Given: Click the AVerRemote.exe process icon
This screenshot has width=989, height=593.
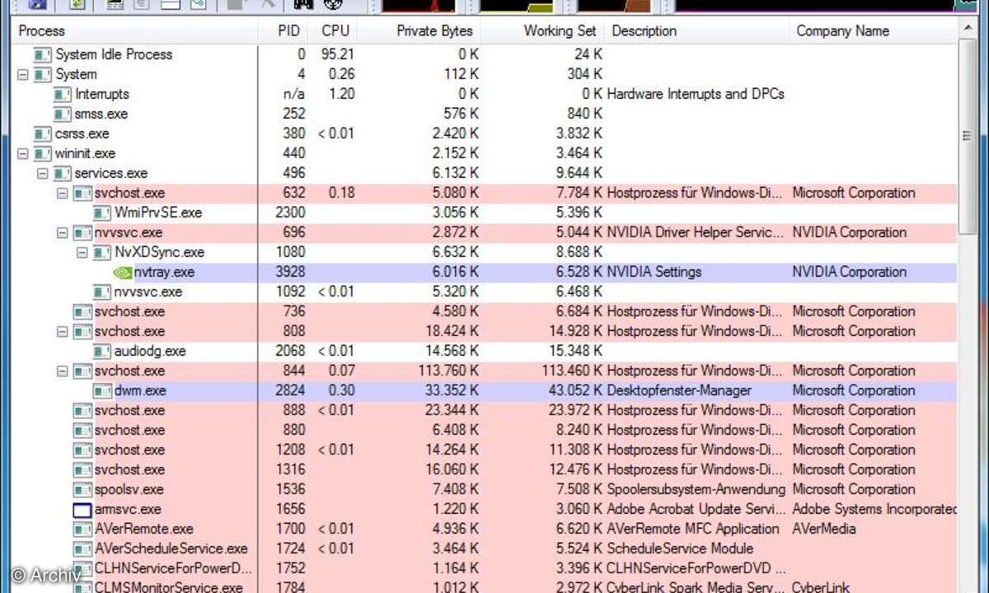Looking at the screenshot, I should (x=82, y=529).
